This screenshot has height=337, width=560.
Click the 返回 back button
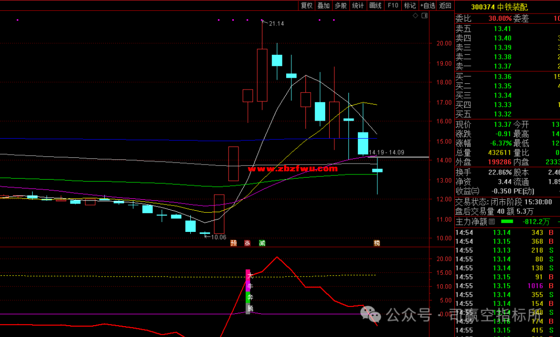pos(445,5)
